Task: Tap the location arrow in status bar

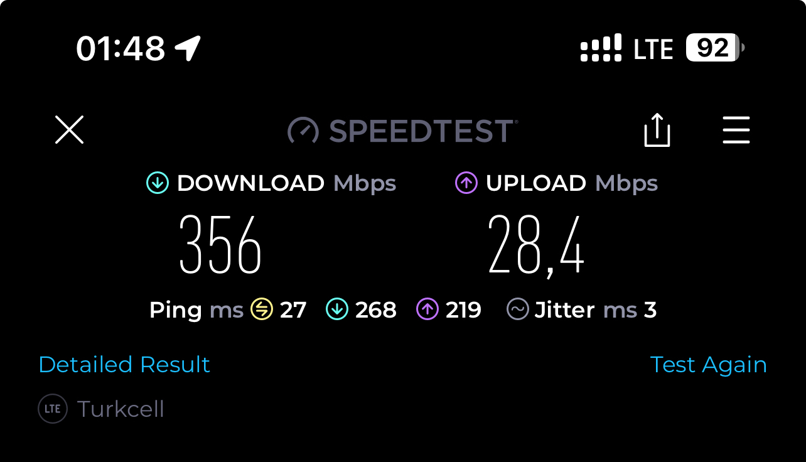Action: (x=188, y=48)
